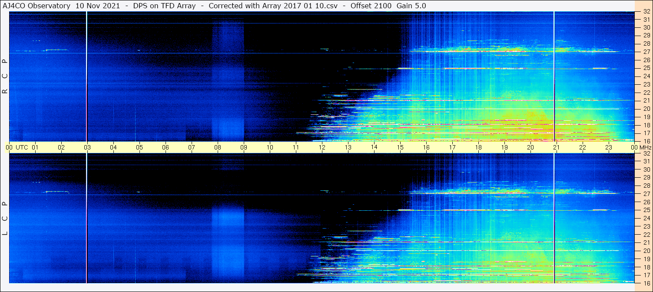
Task: Click the 03 hour mark on UTC axis
Action: (87, 147)
